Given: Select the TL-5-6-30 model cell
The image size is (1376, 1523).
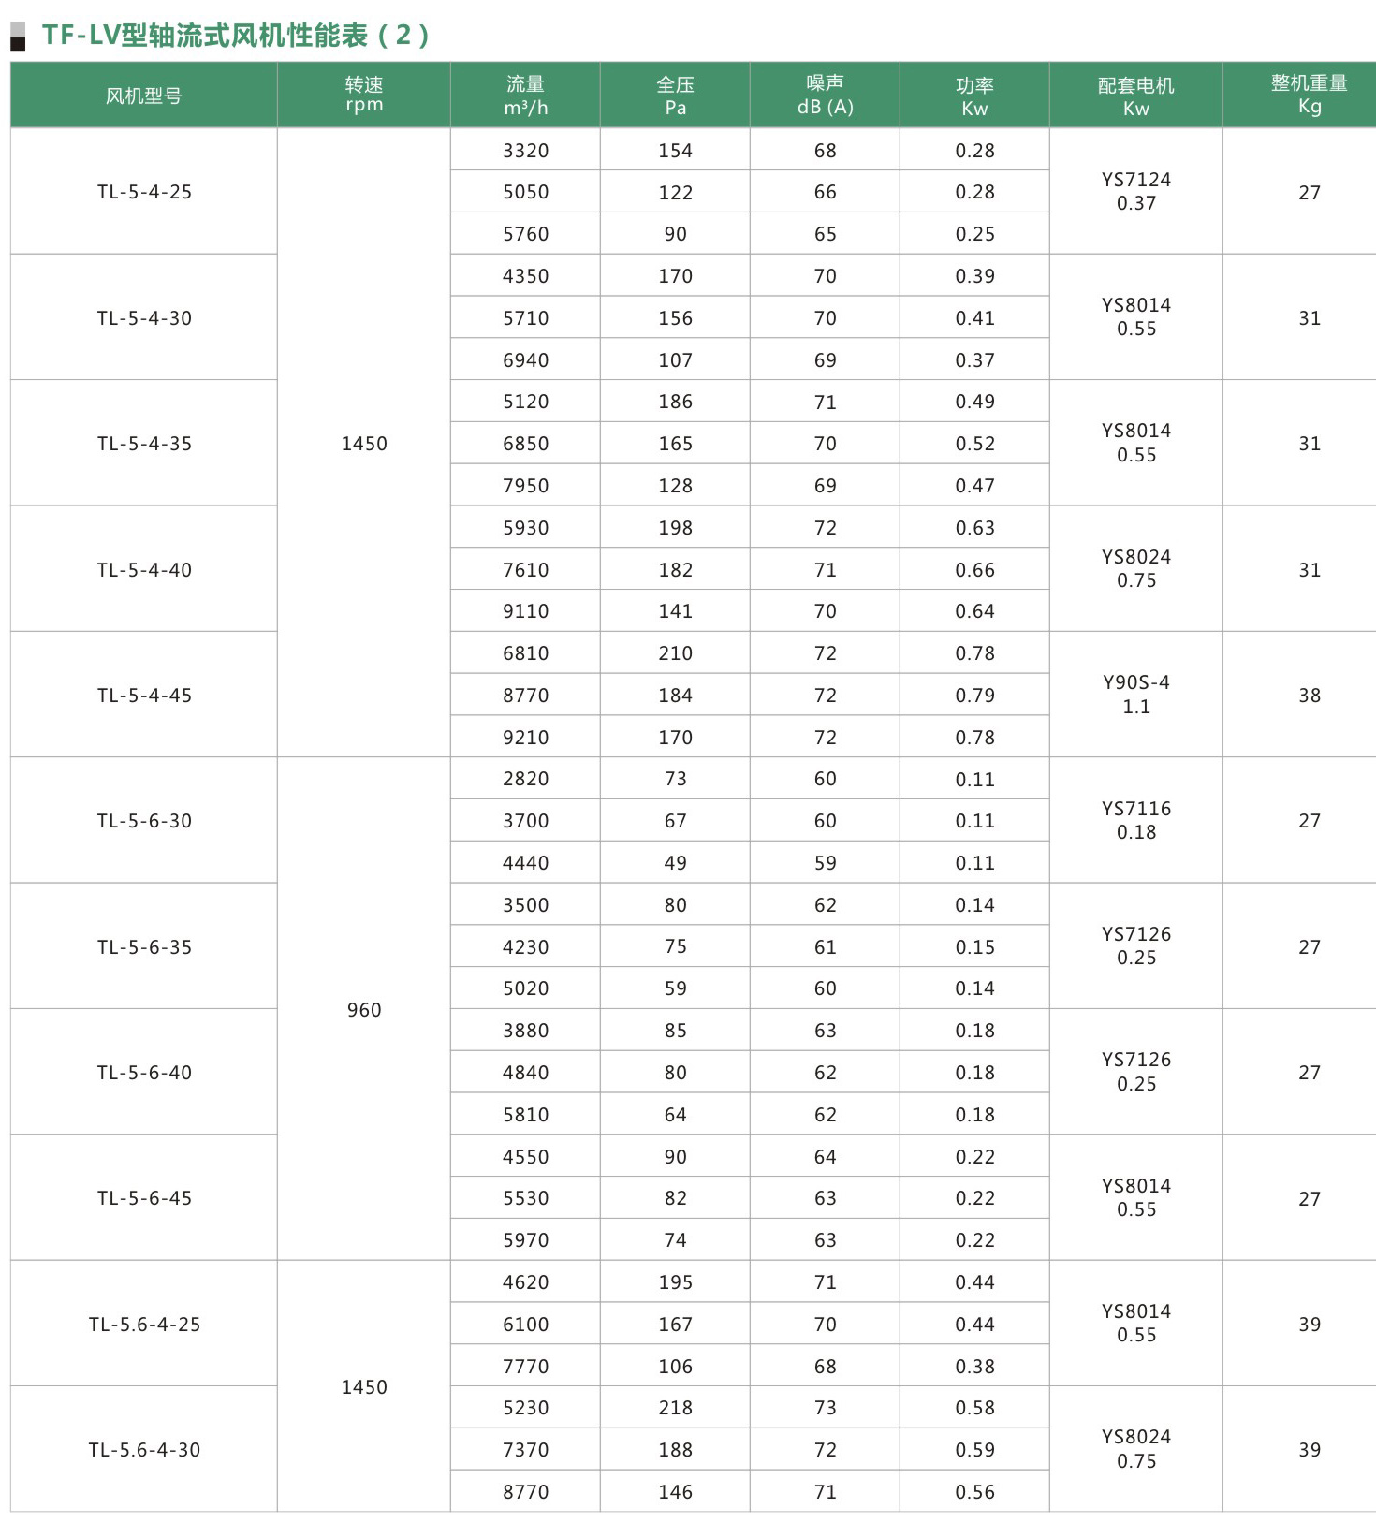Looking at the screenshot, I should click(144, 821).
